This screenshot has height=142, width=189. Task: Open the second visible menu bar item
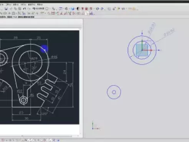pyautogui.click(x=8, y=5)
